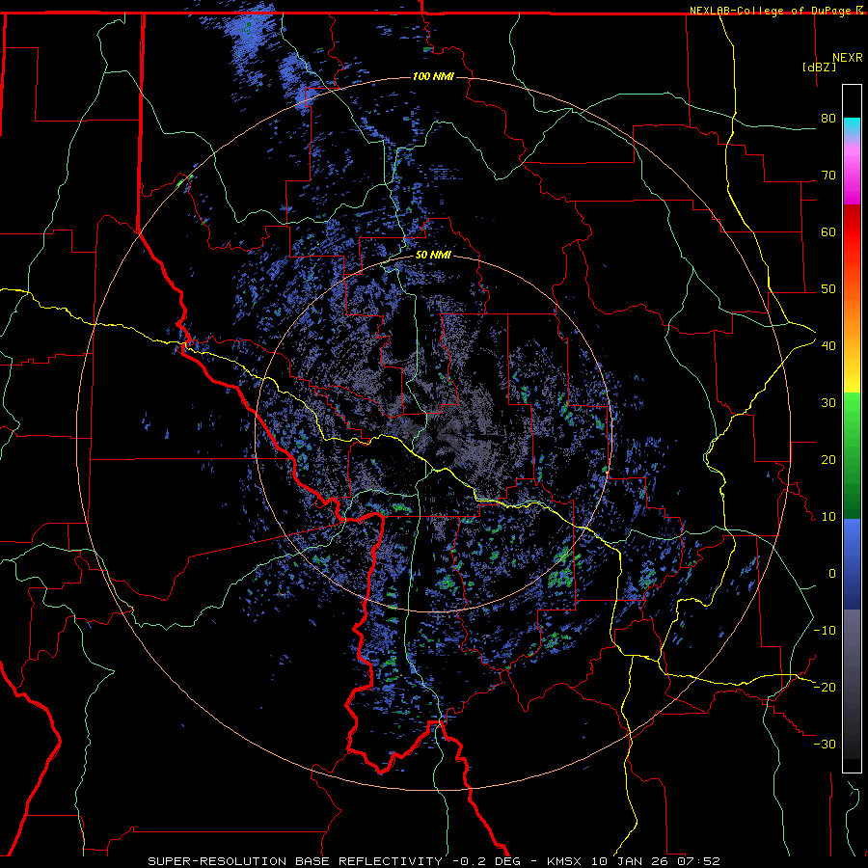Pick the green segment of the dBZ color bar
This screenshot has width=868, height=868.
852,455
